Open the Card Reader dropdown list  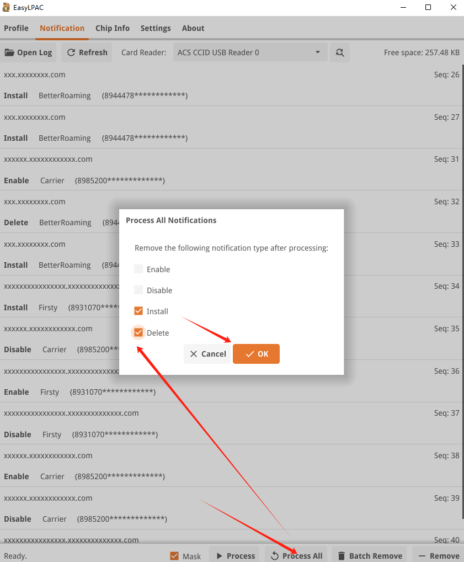pyautogui.click(x=250, y=52)
